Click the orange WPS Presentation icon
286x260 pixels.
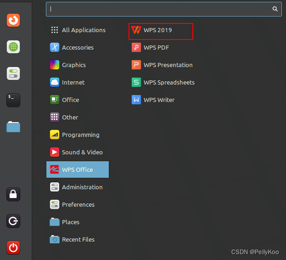pos(136,65)
